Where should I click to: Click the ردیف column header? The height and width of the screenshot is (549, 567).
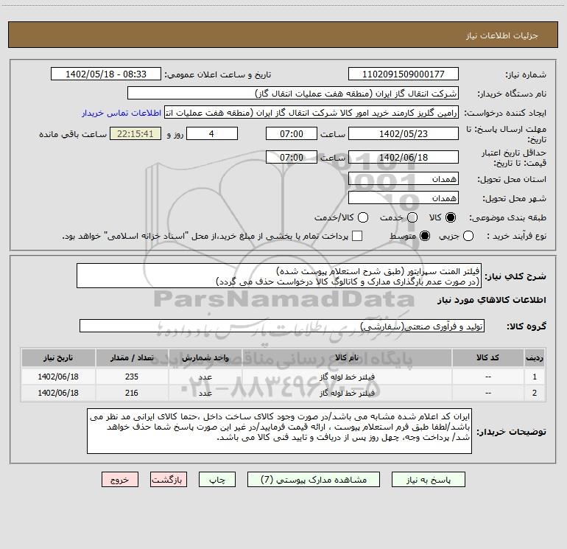pos(535,357)
